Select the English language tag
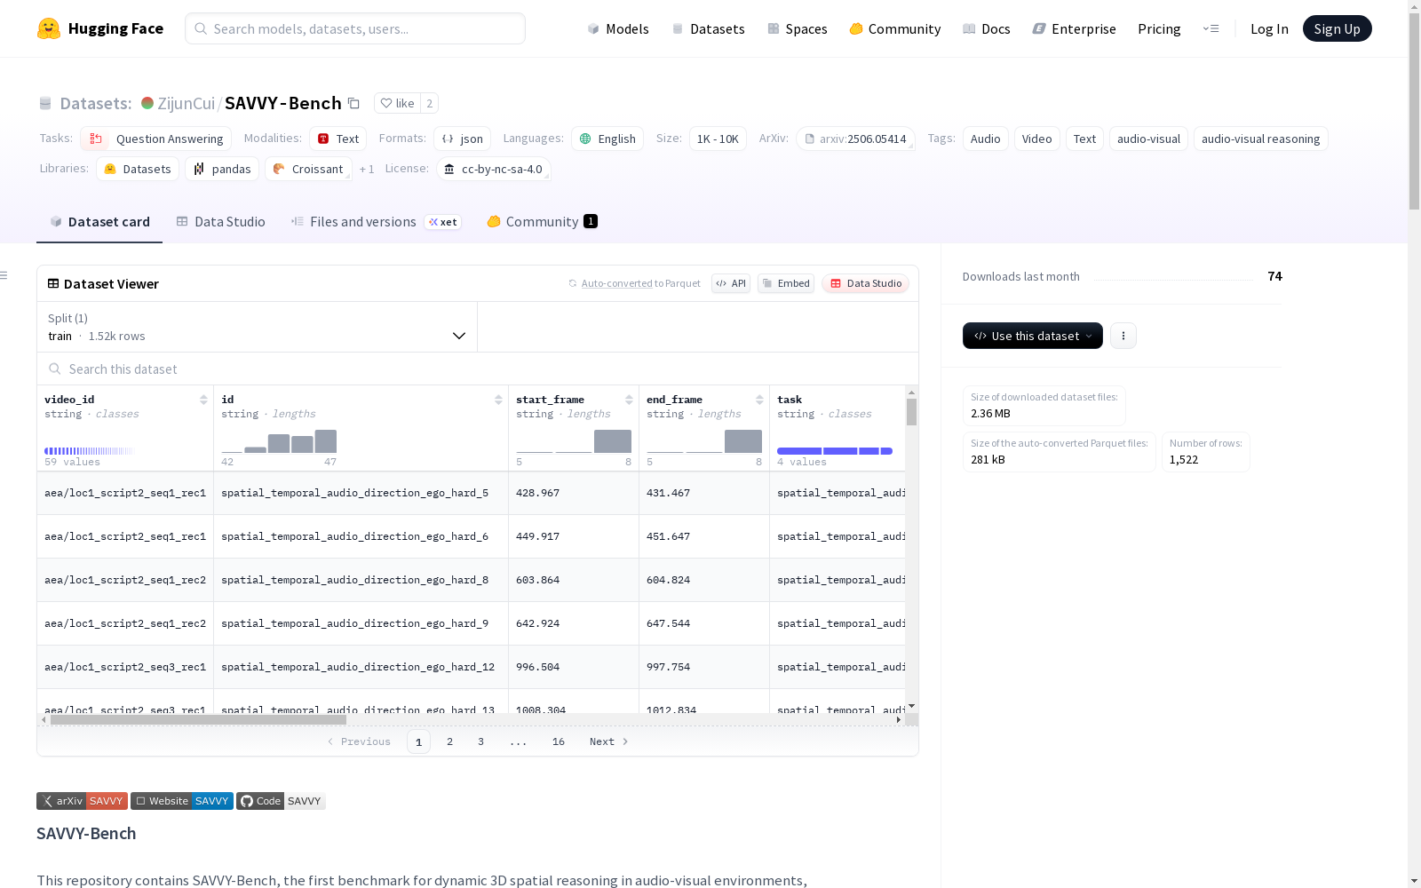 coord(607,139)
